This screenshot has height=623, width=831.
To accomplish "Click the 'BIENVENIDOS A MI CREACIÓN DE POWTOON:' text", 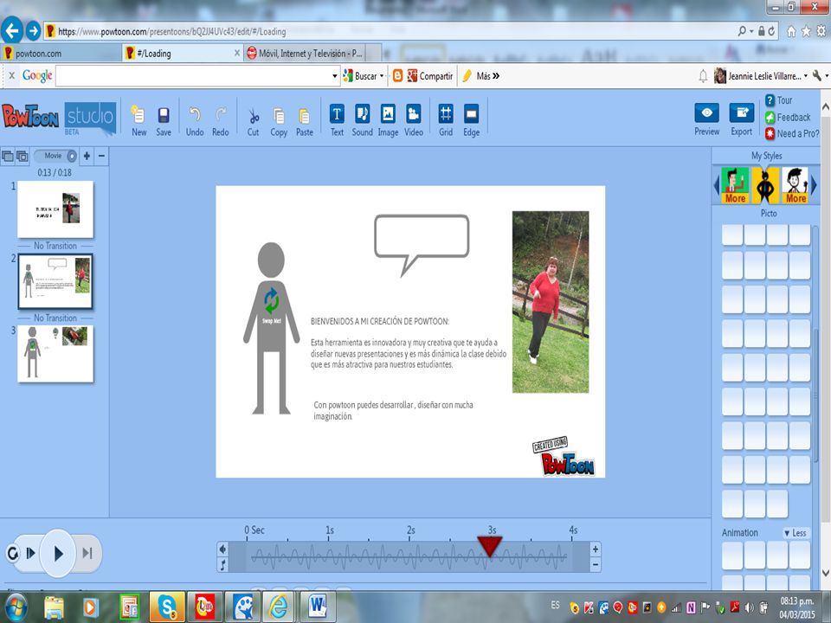I will tap(380, 321).
